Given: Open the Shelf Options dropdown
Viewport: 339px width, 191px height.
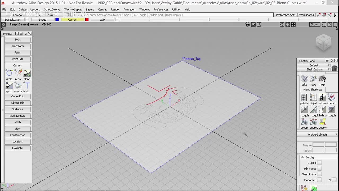Looking at the screenshot, I should click(x=314, y=69).
